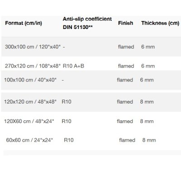Click R10 in the 120X60 cm row
This screenshot has height=181, width=181.
click(x=67, y=121)
